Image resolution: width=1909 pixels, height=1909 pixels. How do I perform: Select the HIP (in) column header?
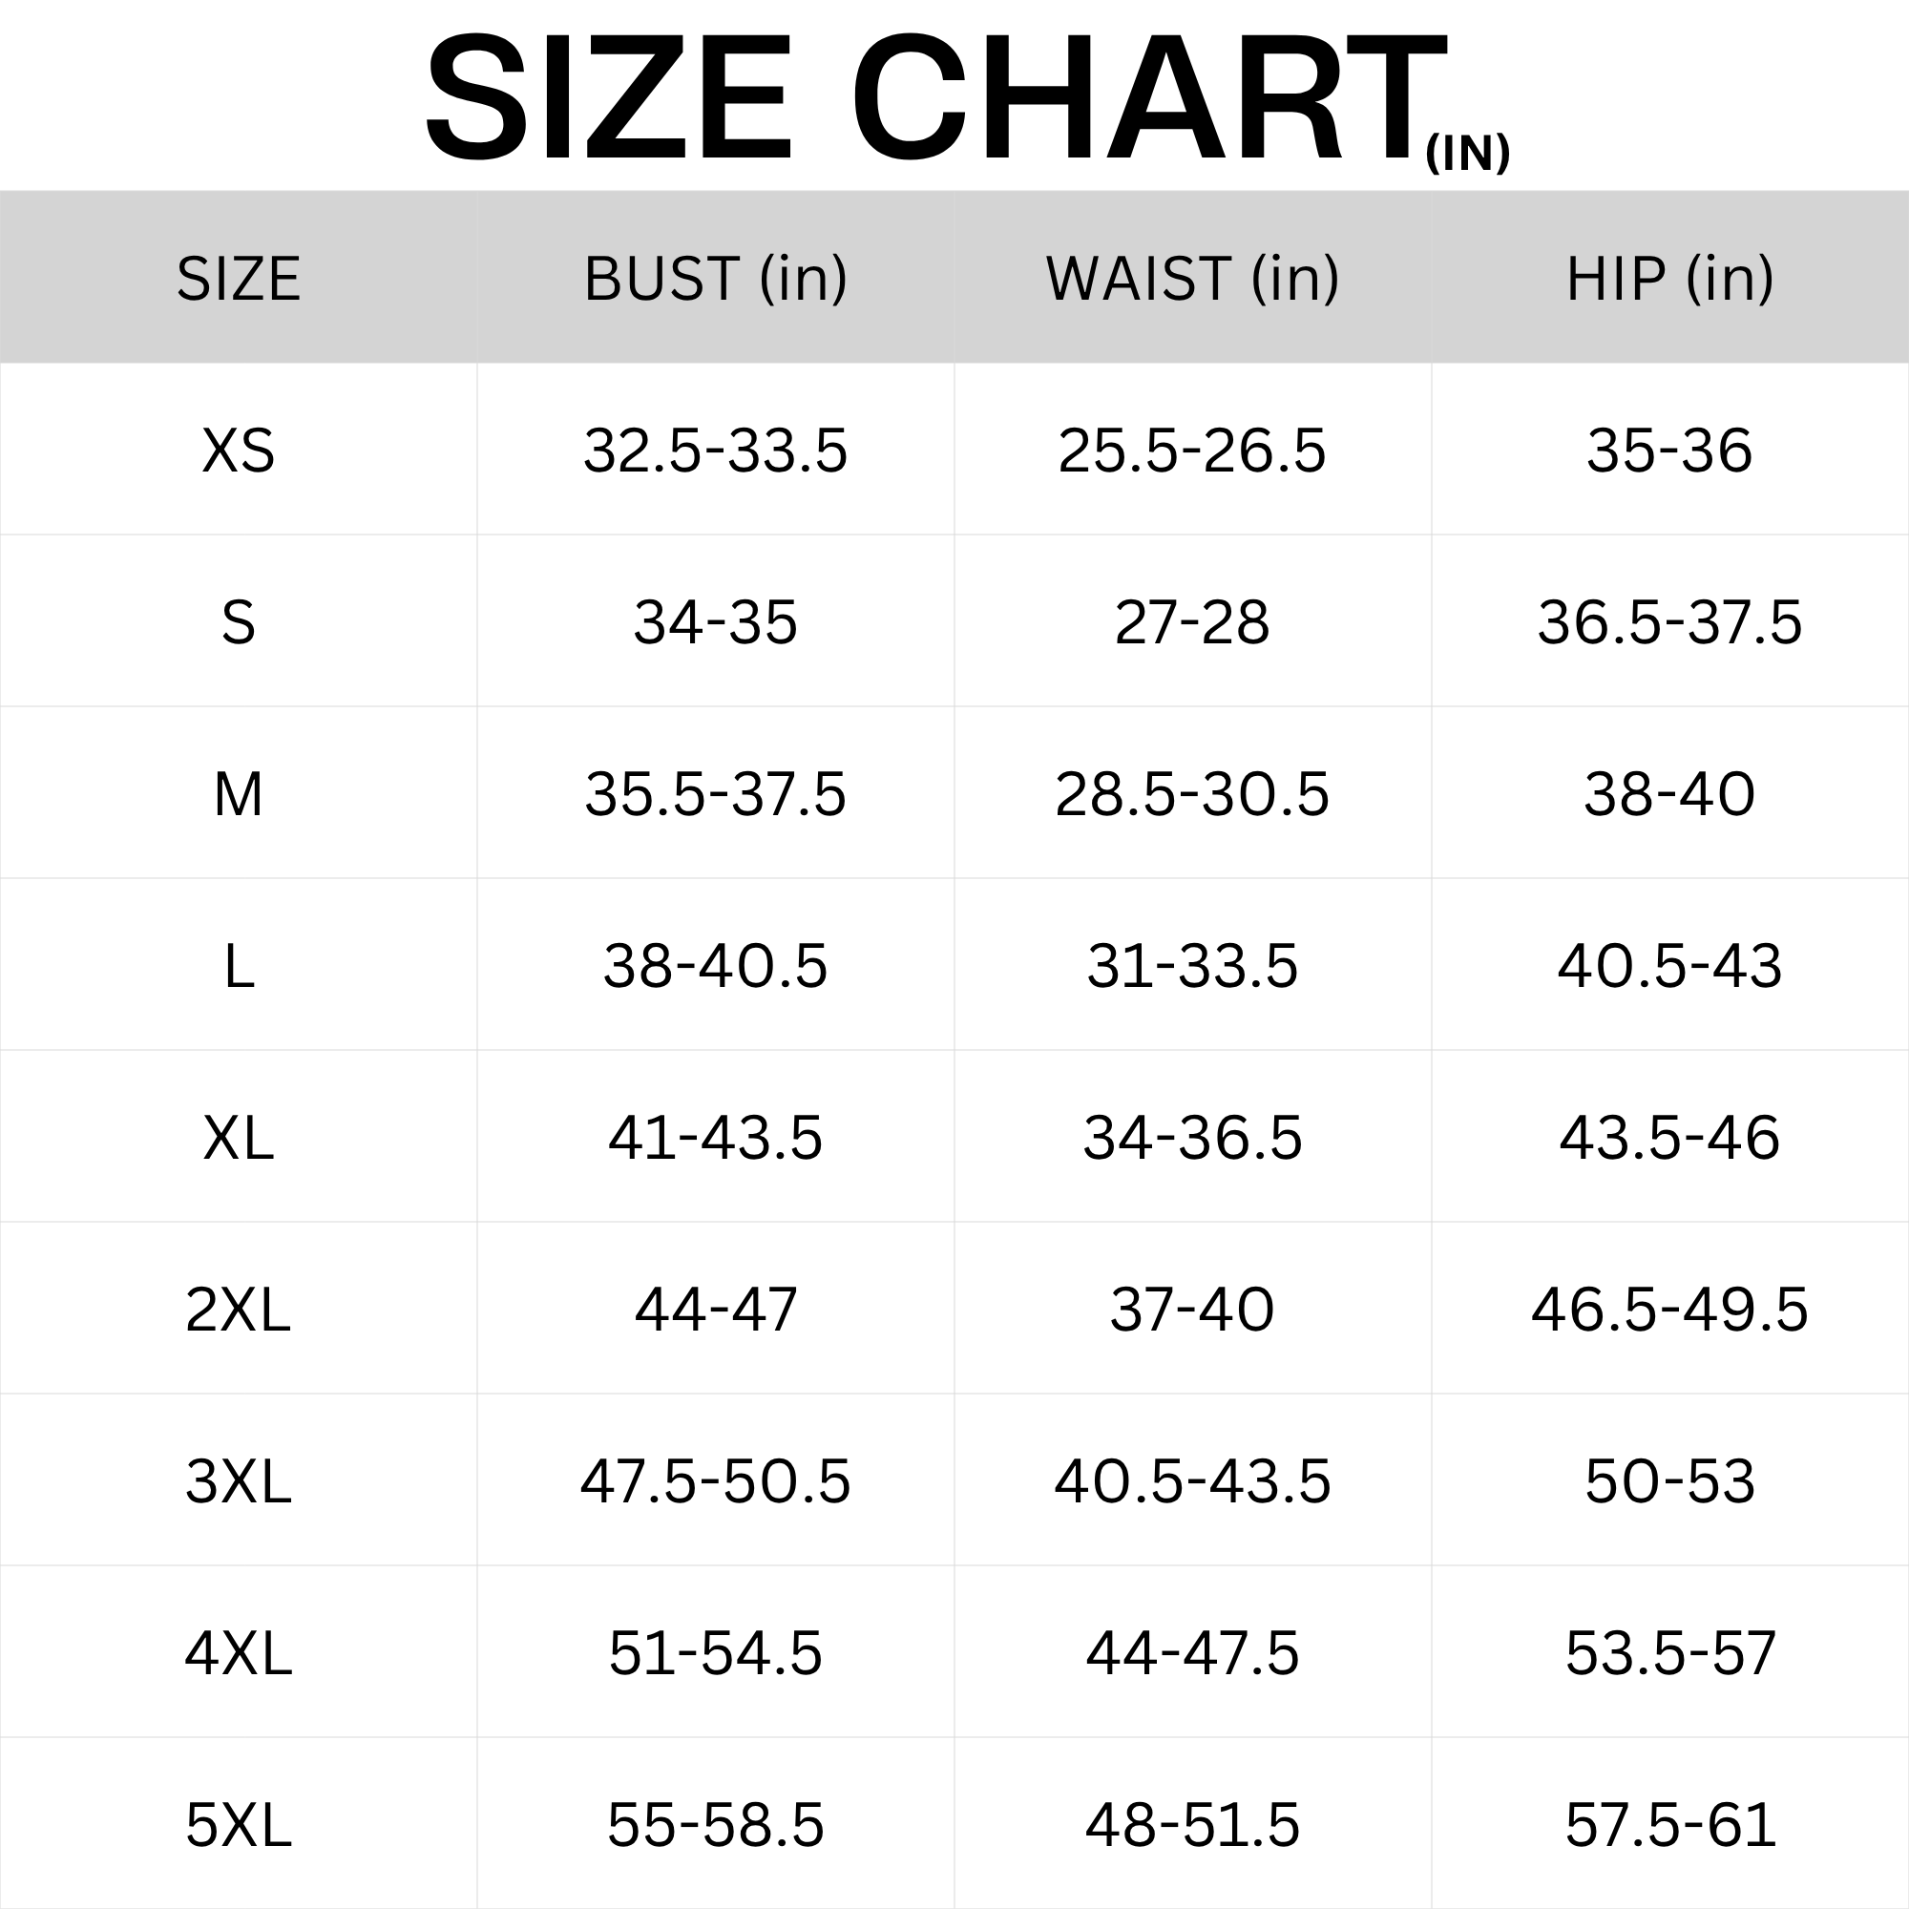click(1669, 279)
